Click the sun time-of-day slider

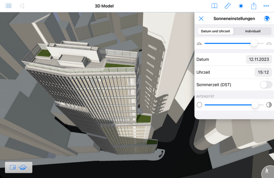(x=234, y=43)
